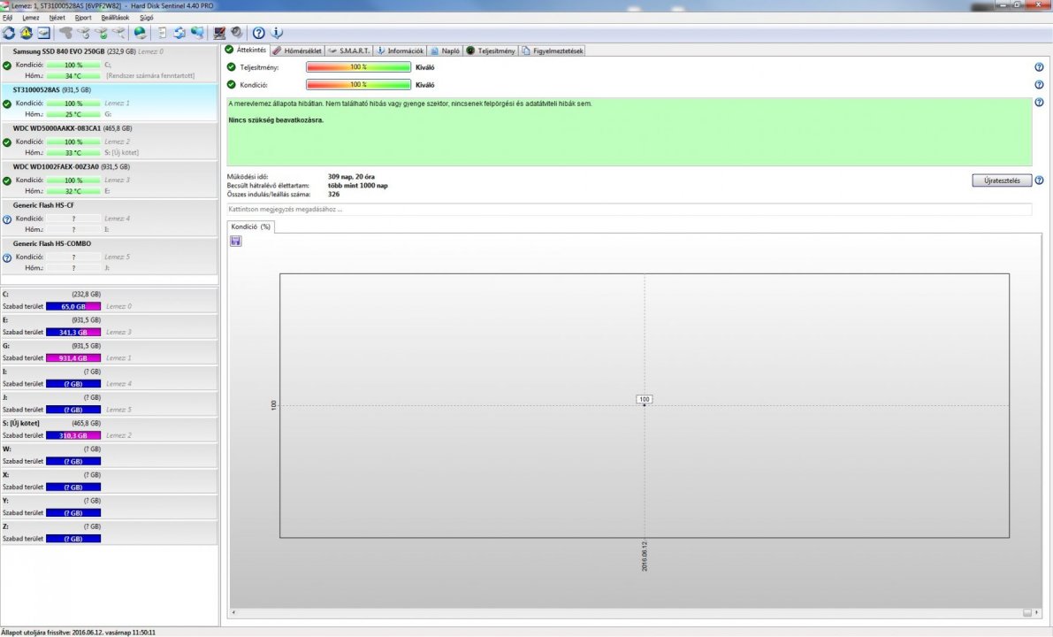This screenshot has width=1053, height=637.
Task: Click the Újratesztelés button
Action: coord(1002,180)
